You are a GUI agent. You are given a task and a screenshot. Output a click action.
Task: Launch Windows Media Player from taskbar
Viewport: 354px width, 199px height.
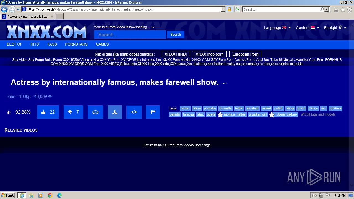[x=41, y=195]
